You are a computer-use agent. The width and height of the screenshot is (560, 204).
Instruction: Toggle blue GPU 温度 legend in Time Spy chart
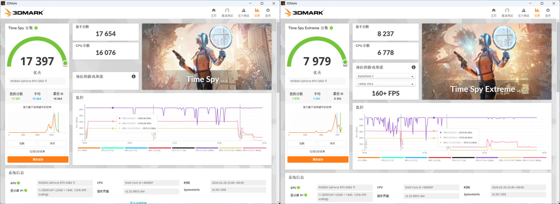(136, 149)
